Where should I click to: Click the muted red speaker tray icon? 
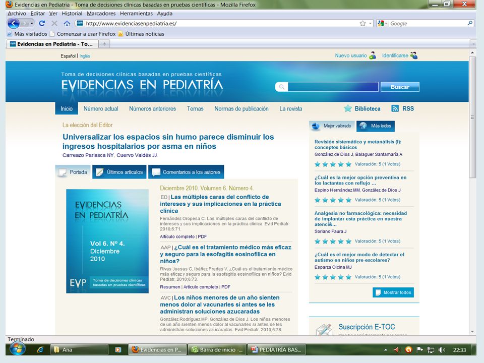click(x=397, y=350)
